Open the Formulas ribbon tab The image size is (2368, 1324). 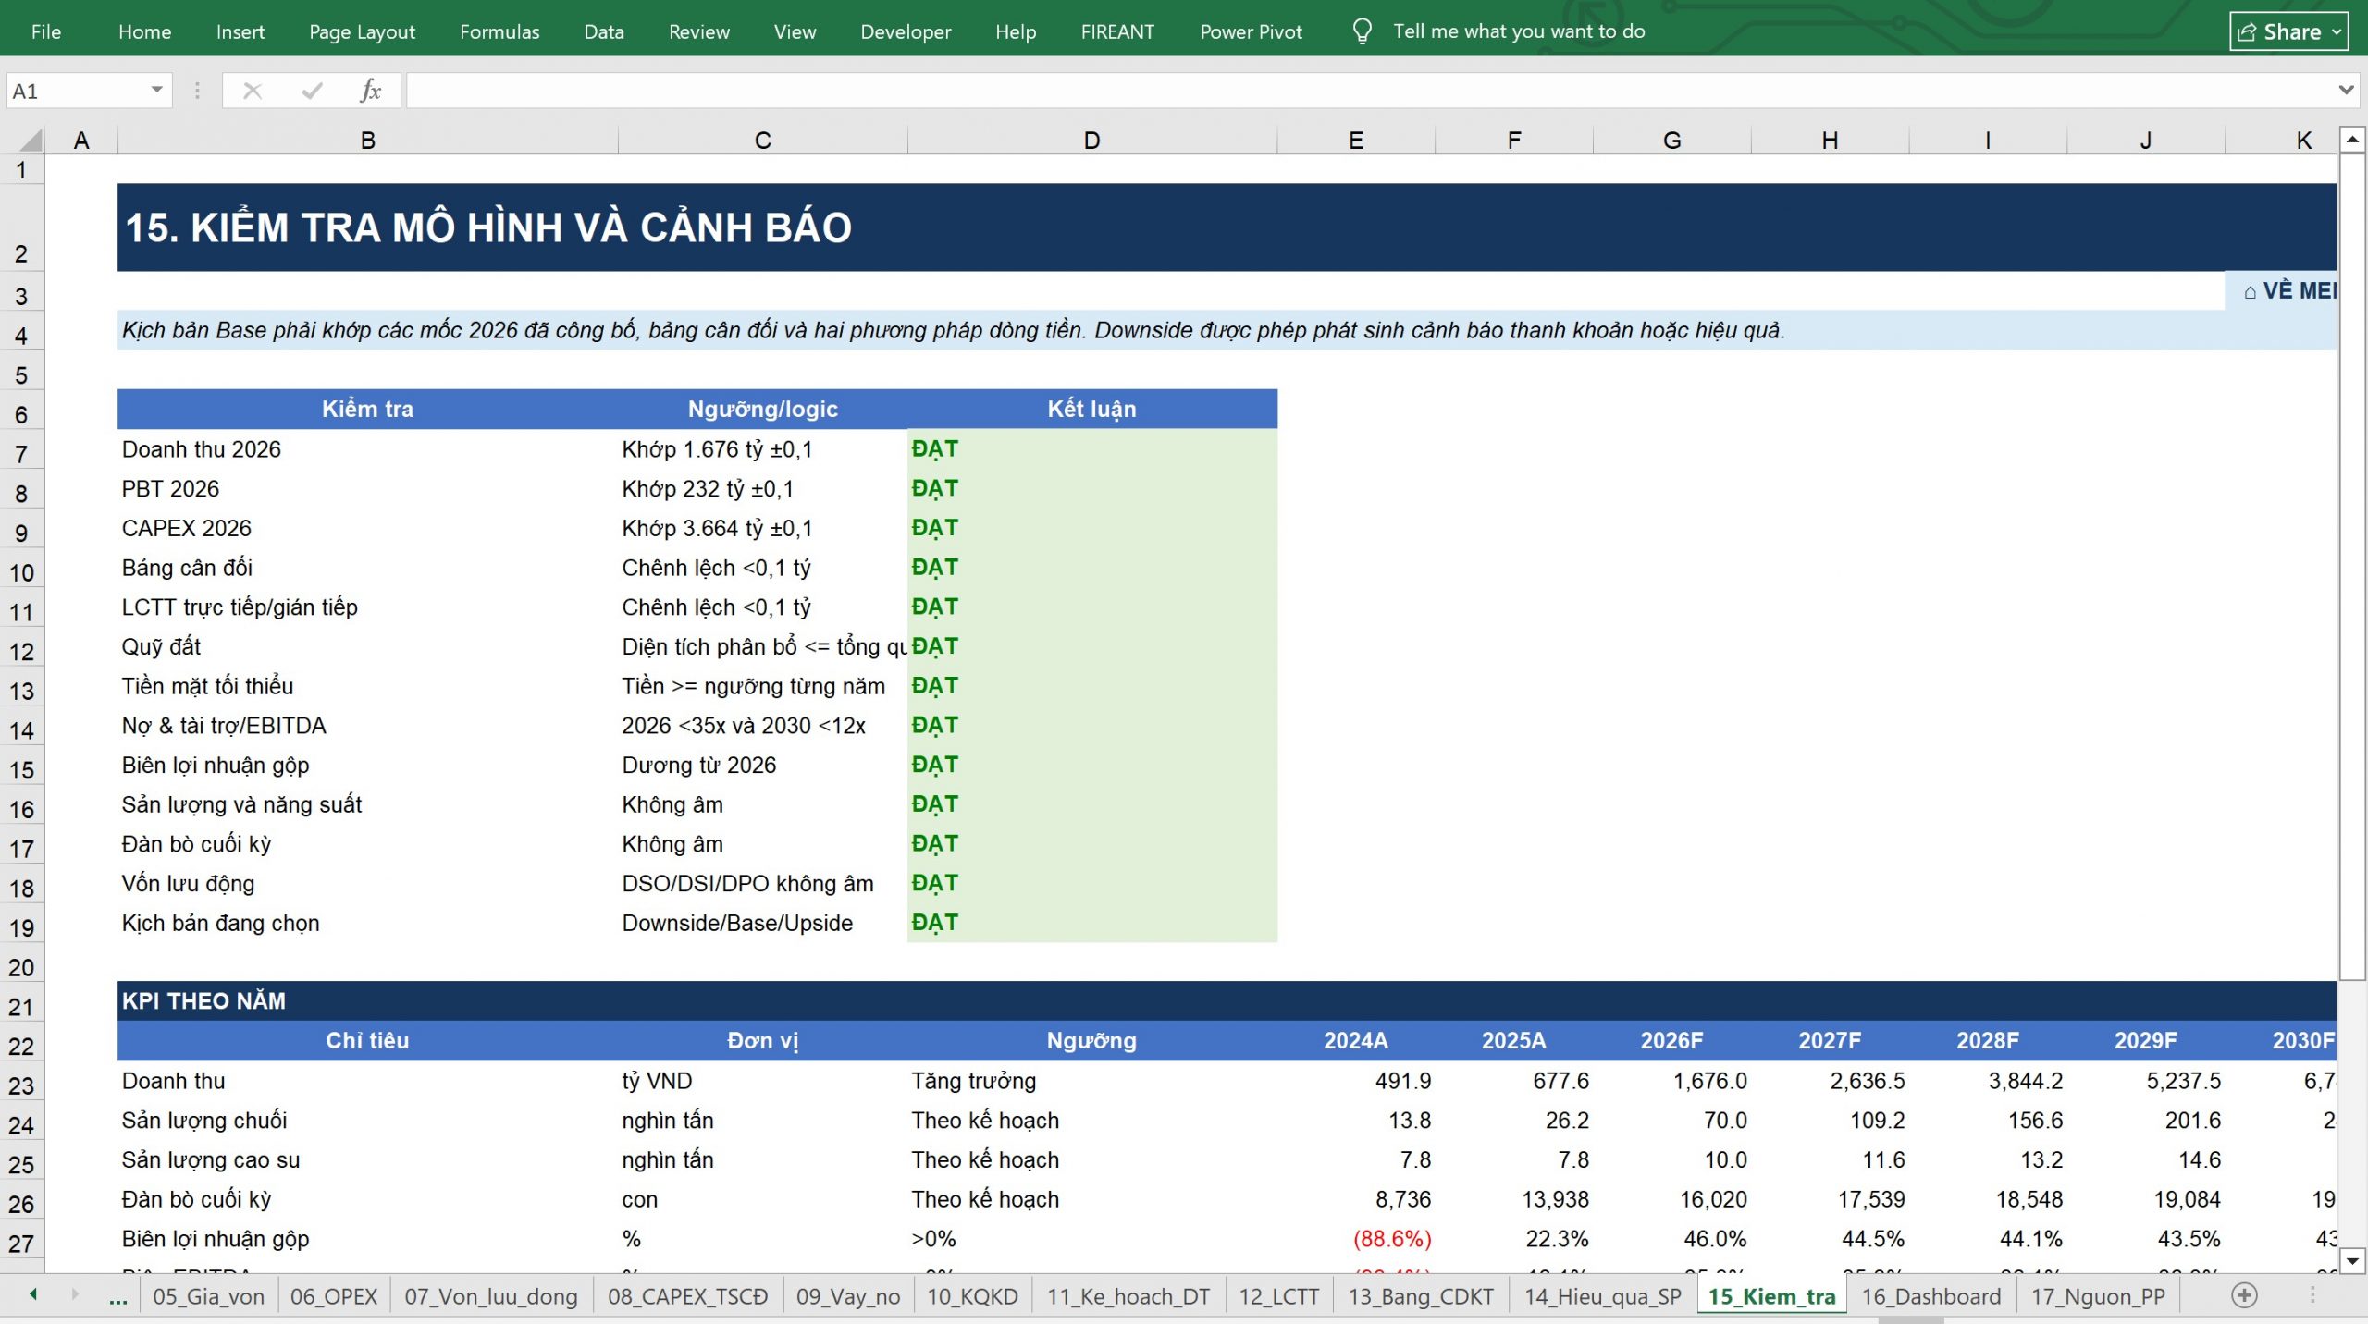499,31
